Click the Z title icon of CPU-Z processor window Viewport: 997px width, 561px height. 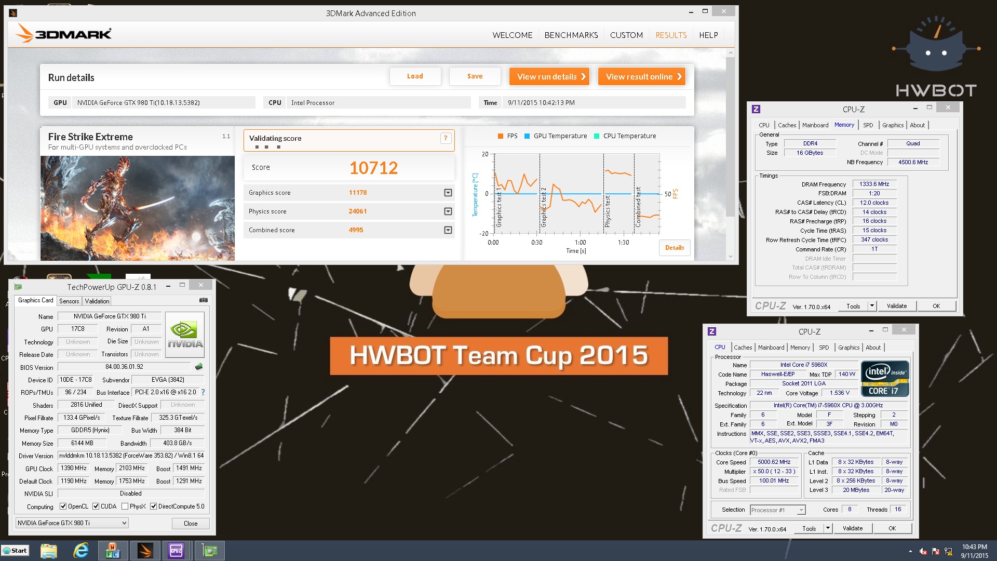[x=712, y=331]
